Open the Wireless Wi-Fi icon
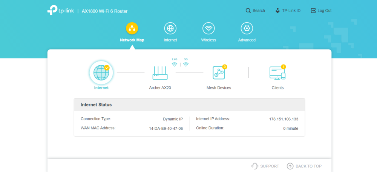377x172 pixels. 208,28
